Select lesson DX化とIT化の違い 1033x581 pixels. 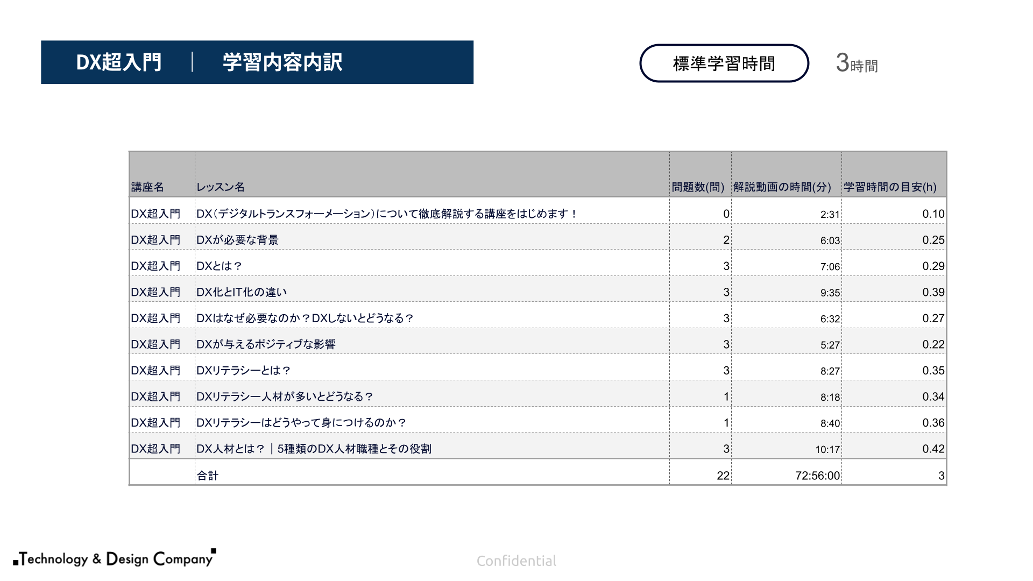(241, 292)
